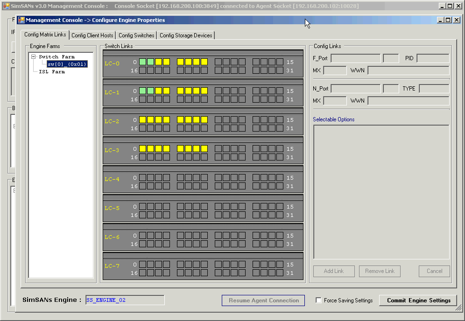The width and height of the screenshot is (465, 321).
Task: Open the Config Switches tab
Action: click(136, 35)
